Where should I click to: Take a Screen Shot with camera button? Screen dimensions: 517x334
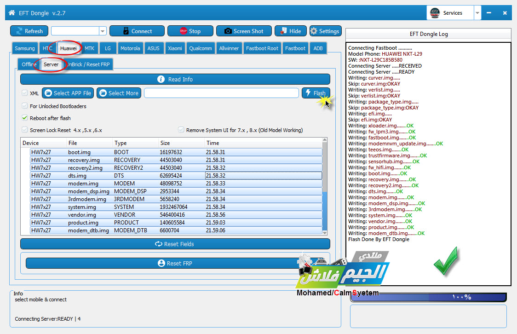pyautogui.click(x=244, y=31)
